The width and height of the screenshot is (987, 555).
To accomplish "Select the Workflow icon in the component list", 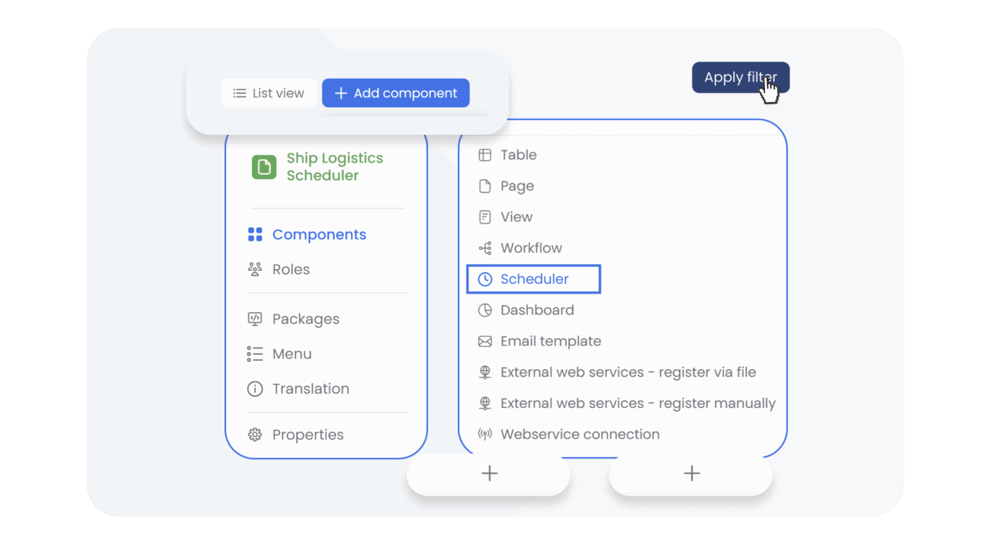I will tap(485, 247).
